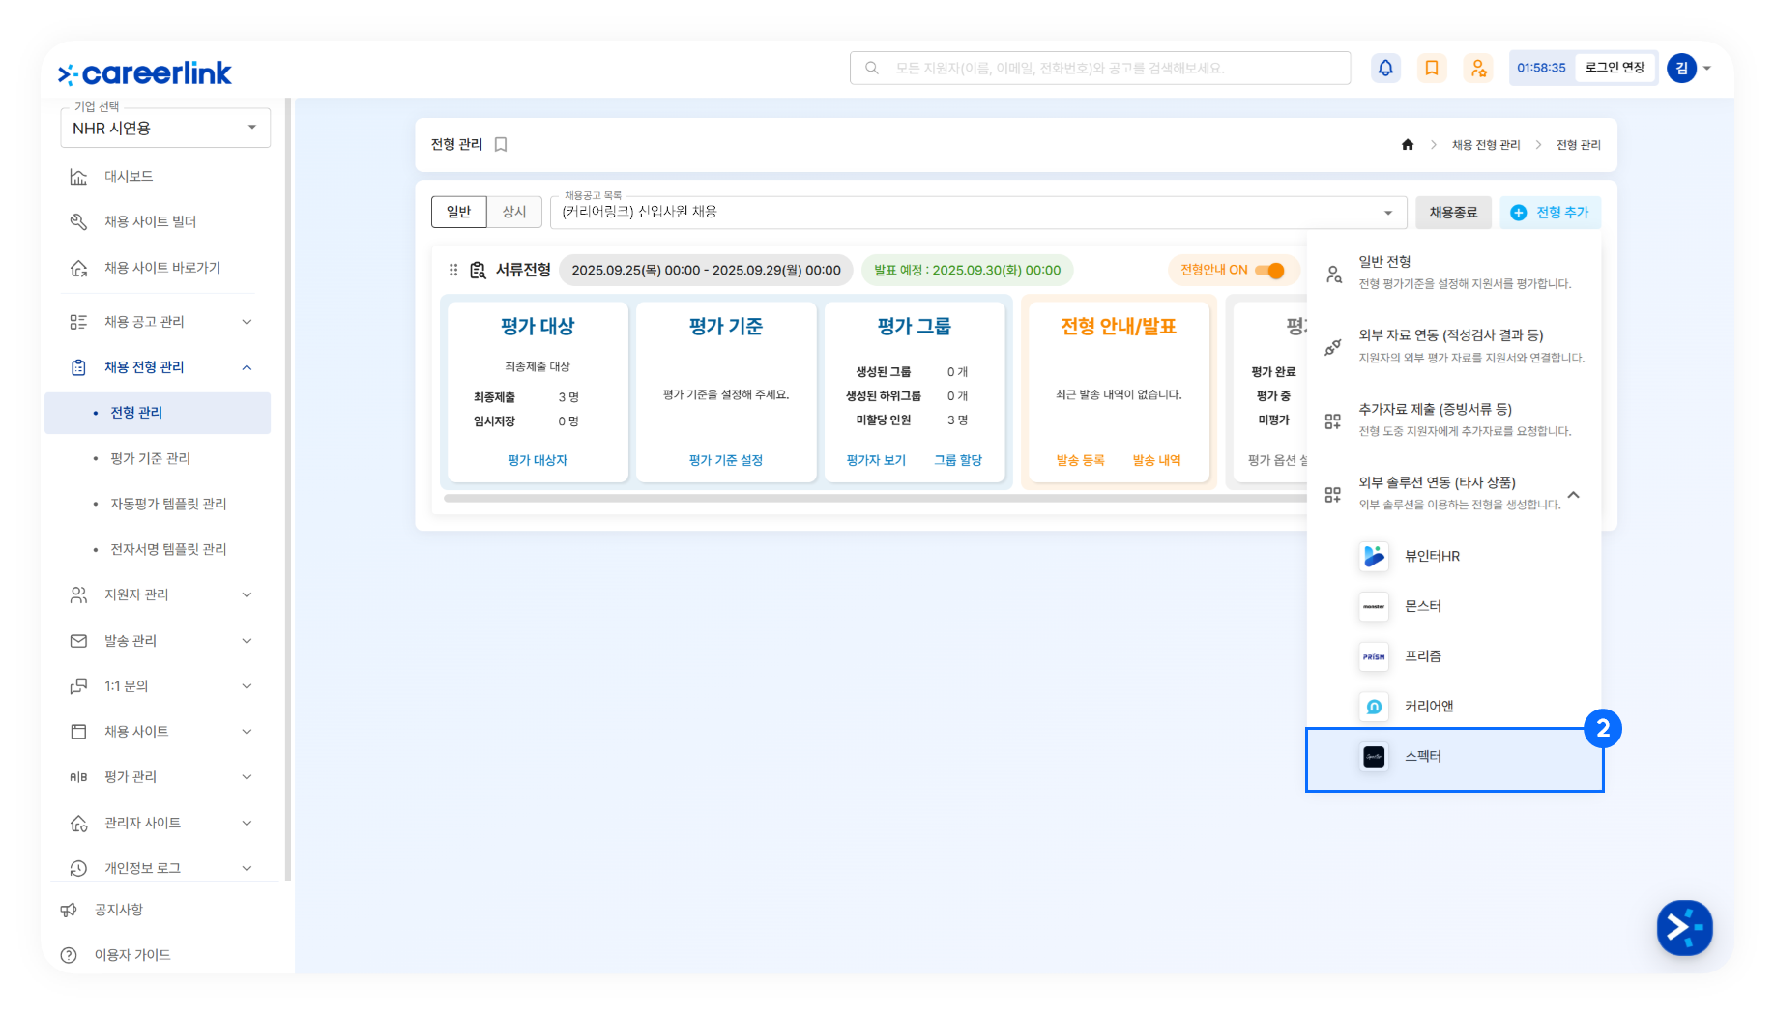Click the 대시보드 chart icon
The image size is (1775, 1014).
pos(79,177)
